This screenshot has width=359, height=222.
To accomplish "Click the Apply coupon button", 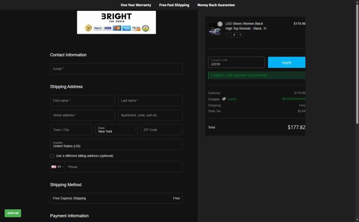I will 287,62.
